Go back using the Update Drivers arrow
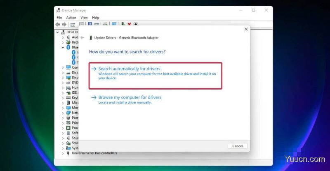The width and height of the screenshot is (330, 171). point(82,37)
